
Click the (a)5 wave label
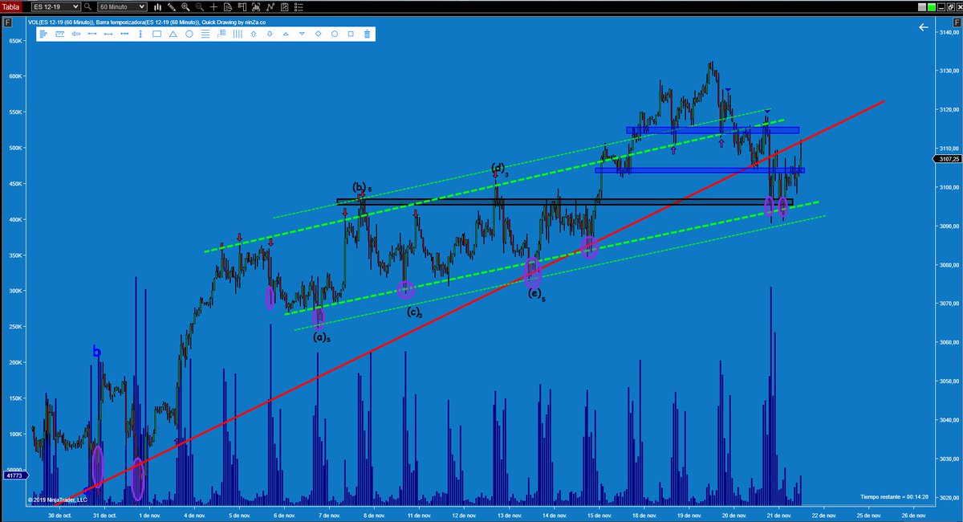click(x=321, y=338)
